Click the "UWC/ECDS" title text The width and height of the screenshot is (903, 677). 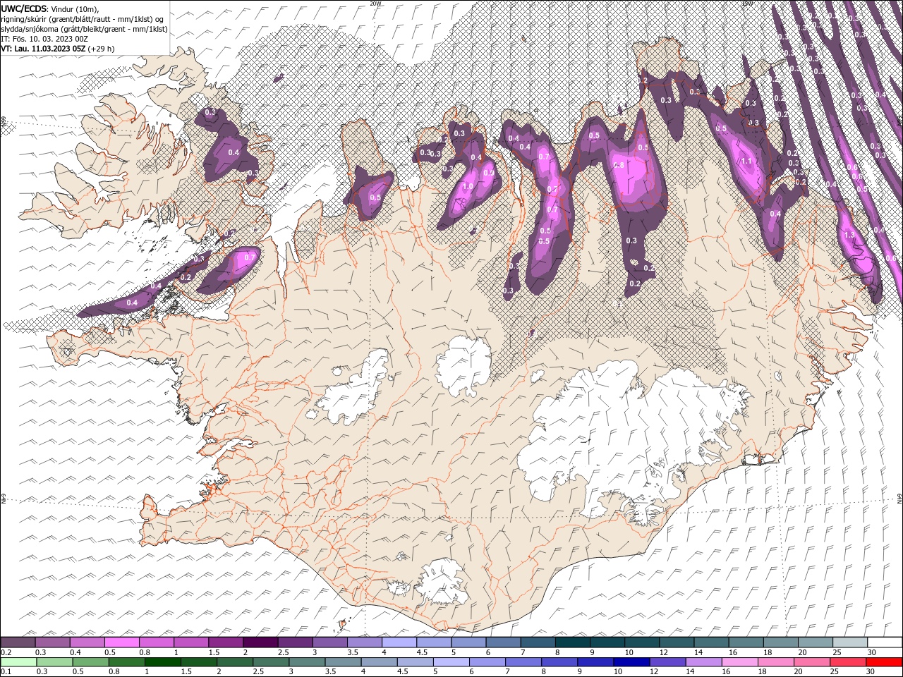[x=24, y=8]
